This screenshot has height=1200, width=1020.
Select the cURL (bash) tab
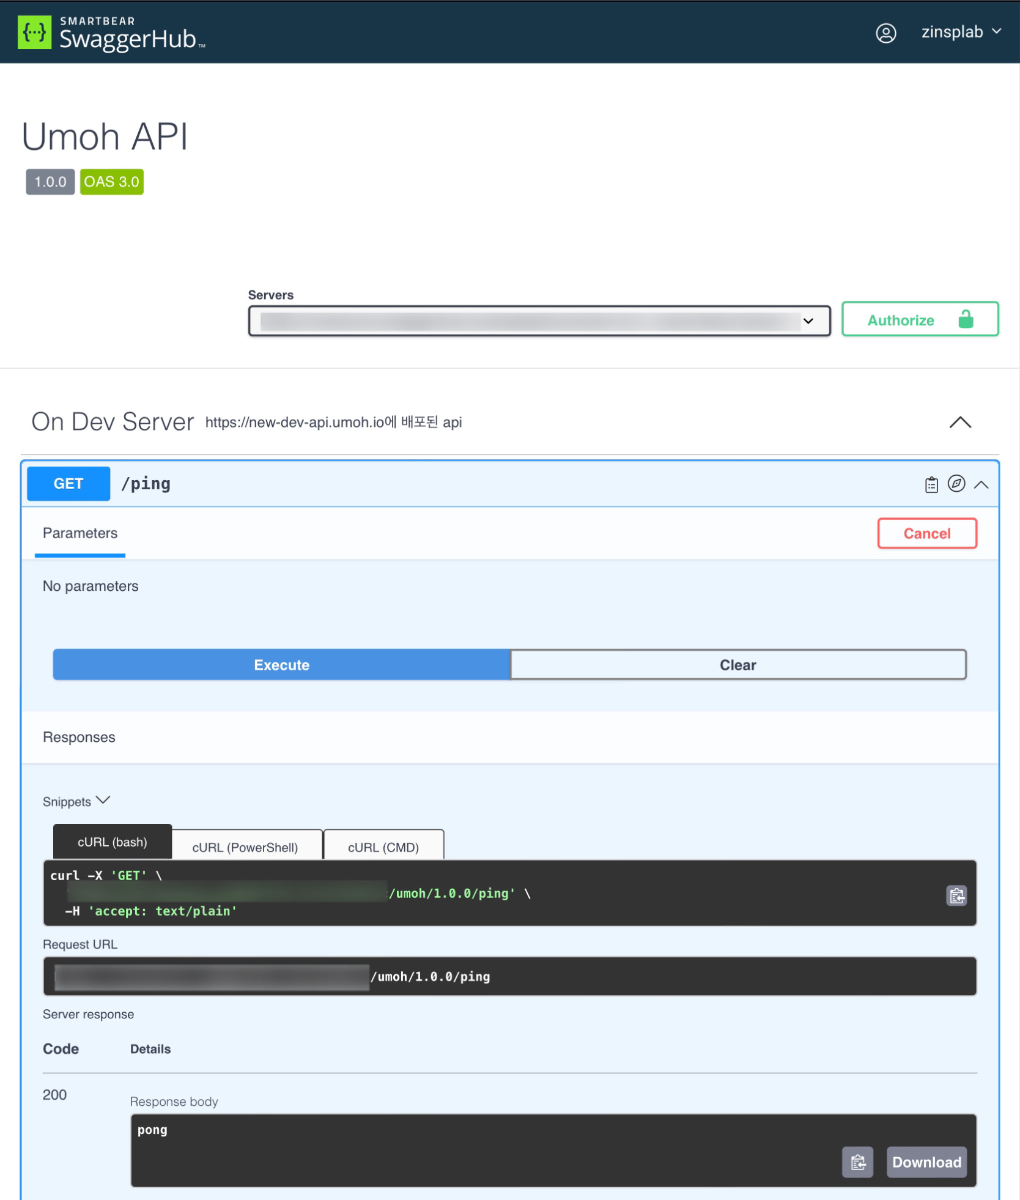tap(113, 842)
